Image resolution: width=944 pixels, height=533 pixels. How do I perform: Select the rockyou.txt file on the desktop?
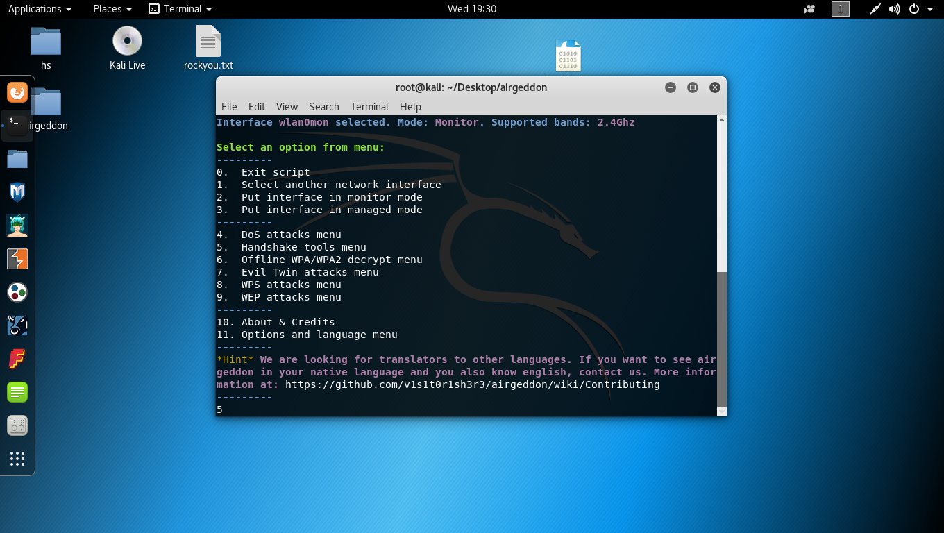208,49
